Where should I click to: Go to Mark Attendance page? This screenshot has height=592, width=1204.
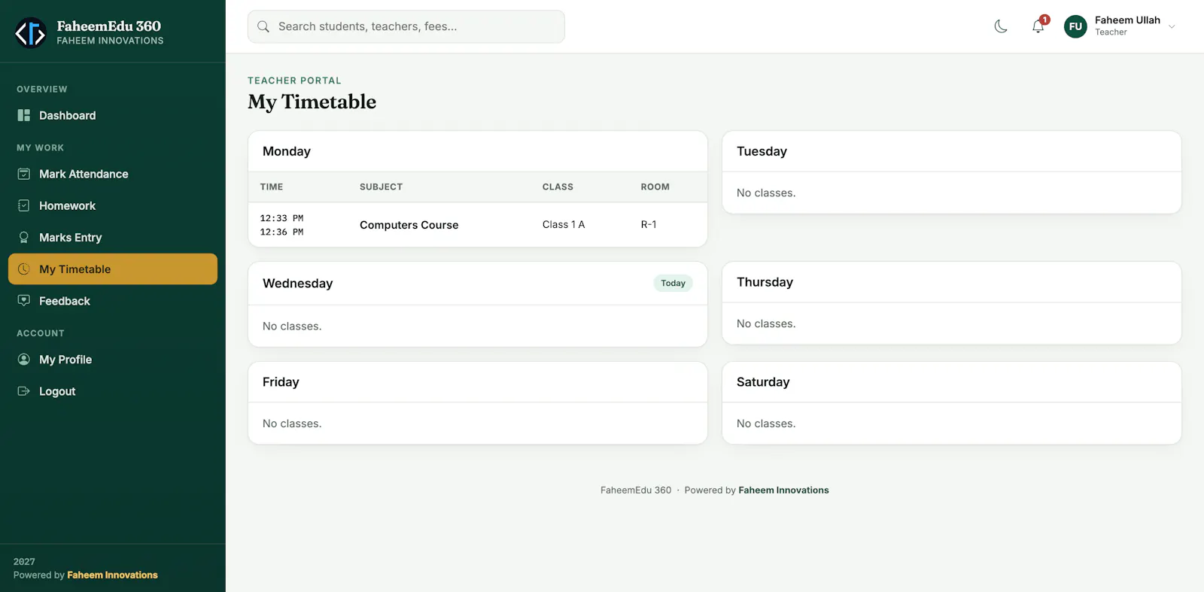113,174
